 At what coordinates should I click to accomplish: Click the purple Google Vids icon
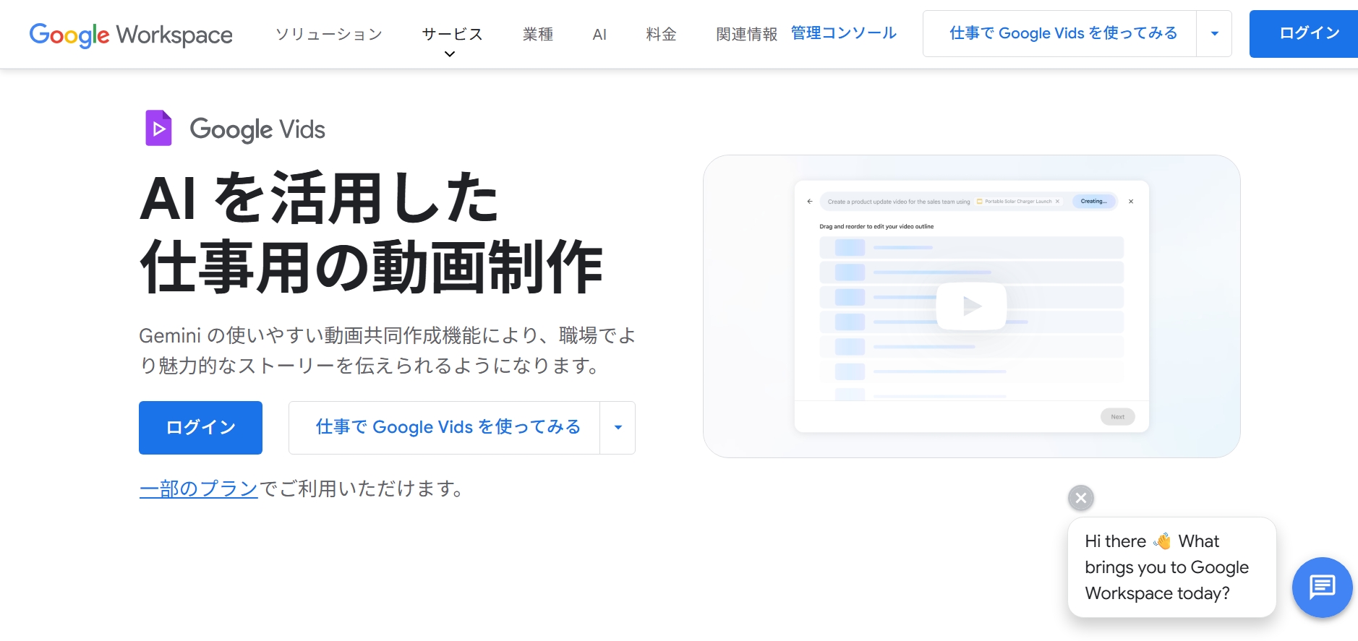[x=158, y=128]
